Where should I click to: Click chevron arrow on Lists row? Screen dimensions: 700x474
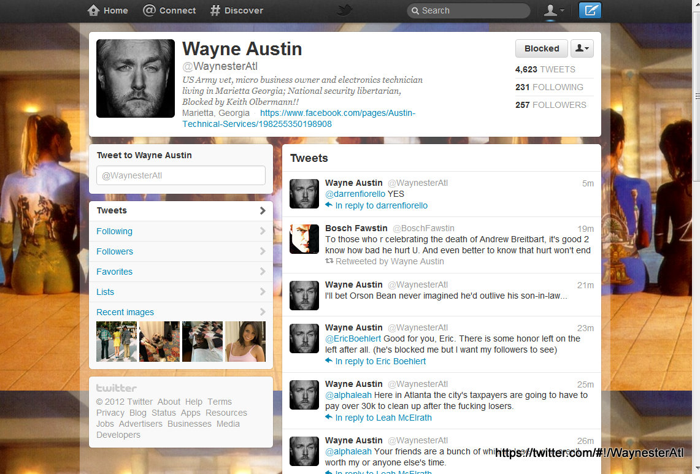263,291
